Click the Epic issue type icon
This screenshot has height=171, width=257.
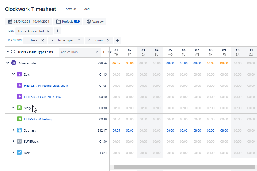click(19, 74)
